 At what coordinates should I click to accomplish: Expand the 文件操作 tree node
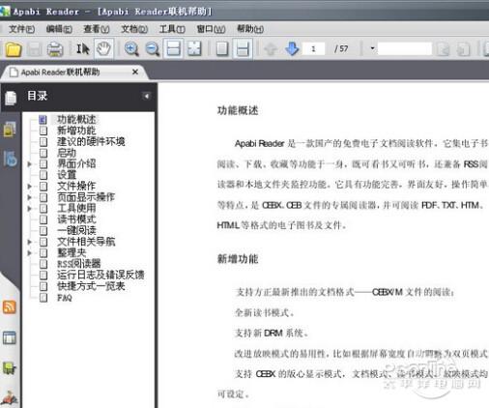coord(29,187)
